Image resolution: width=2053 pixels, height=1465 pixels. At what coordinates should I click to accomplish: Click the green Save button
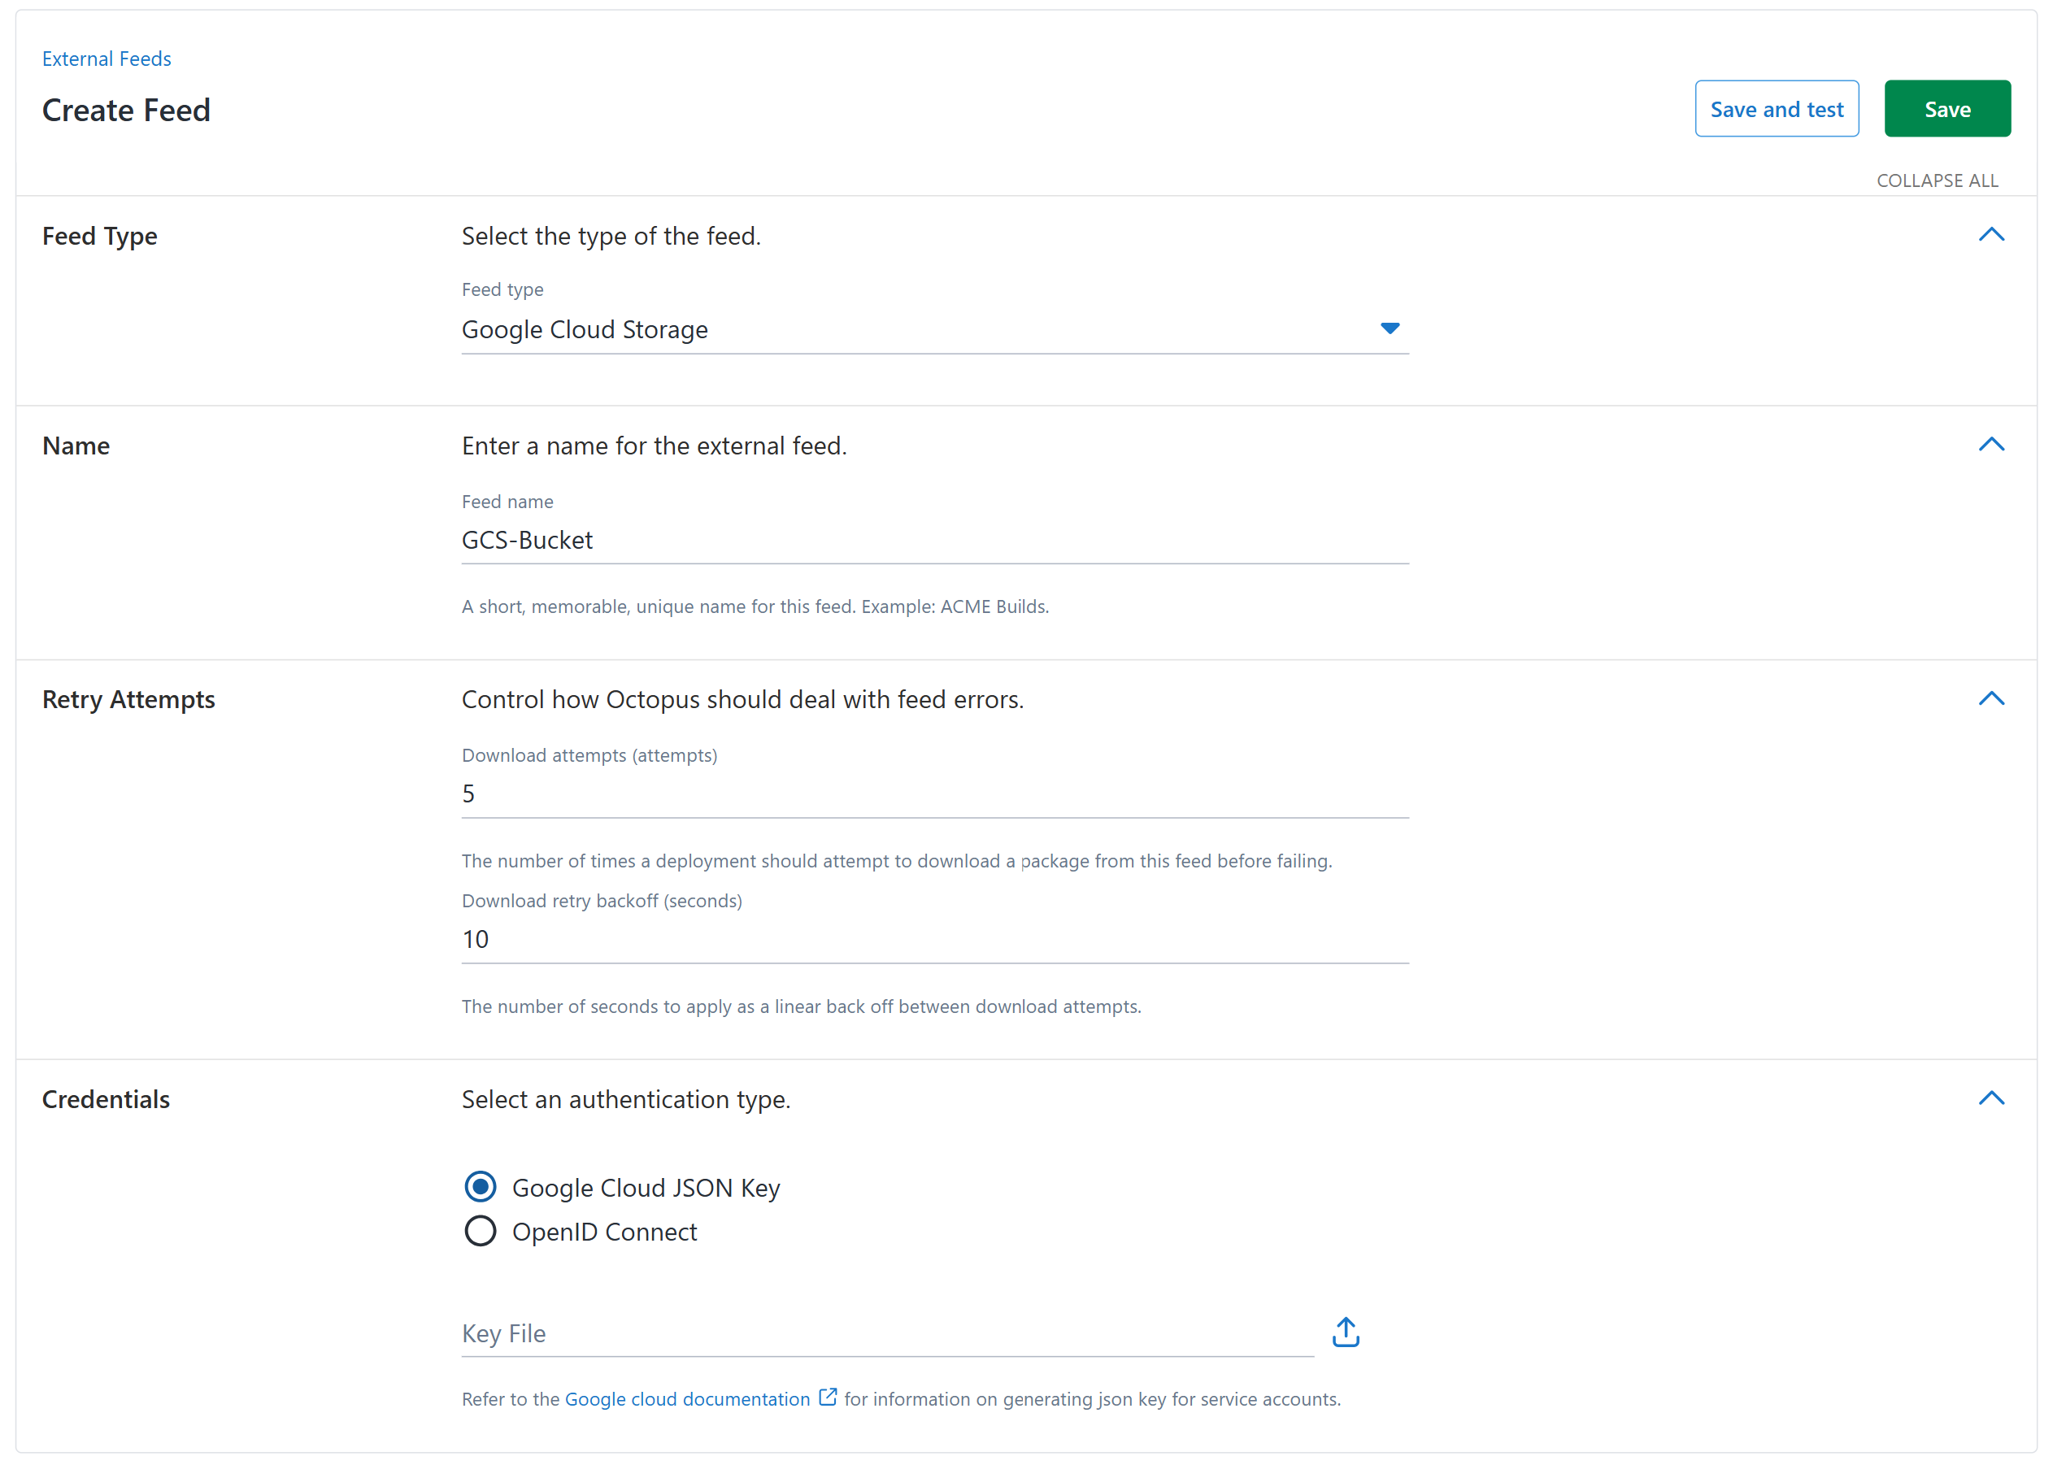pos(1946,108)
